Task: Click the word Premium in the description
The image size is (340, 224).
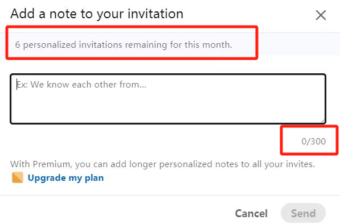Action: tap(52, 164)
